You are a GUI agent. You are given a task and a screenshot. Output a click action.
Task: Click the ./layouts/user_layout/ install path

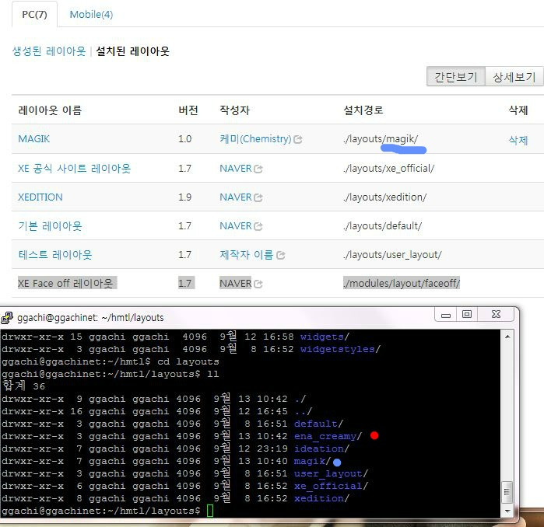[x=392, y=255]
